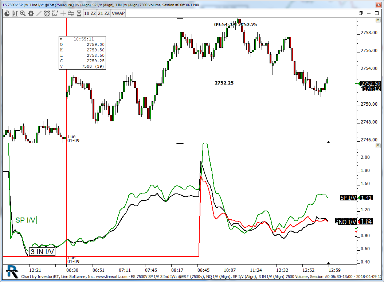This screenshot has height=282, width=384.
Task: Click the 2752.25 horizontal line label
Action: 224,83
